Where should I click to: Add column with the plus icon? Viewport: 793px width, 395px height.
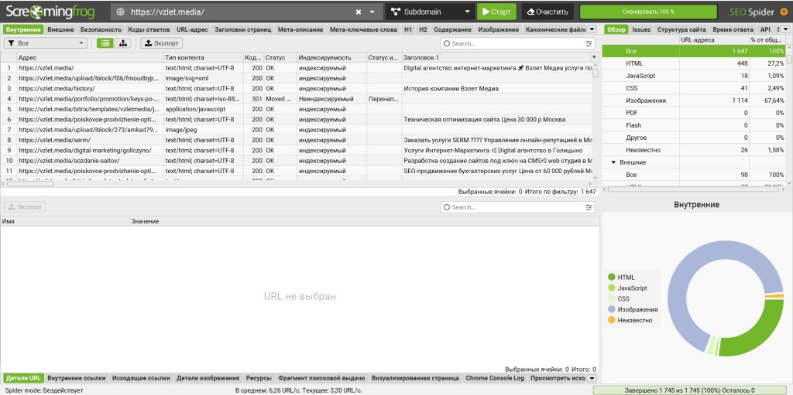coord(594,57)
